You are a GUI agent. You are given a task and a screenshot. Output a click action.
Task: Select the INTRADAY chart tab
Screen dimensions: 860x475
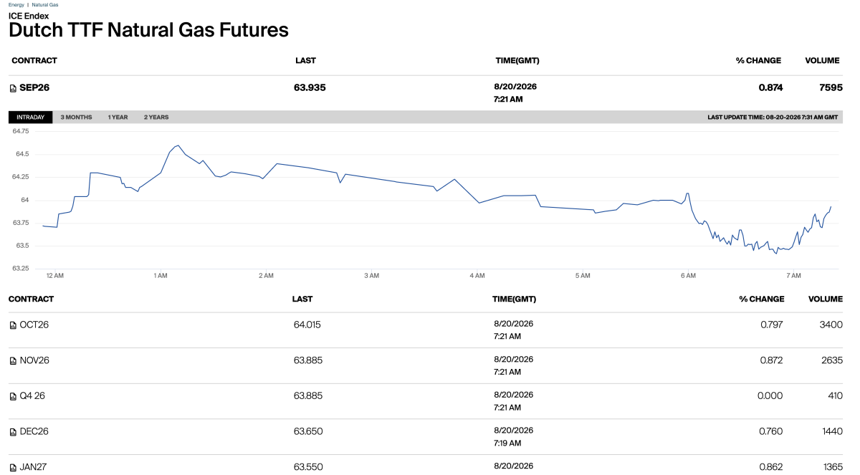31,117
